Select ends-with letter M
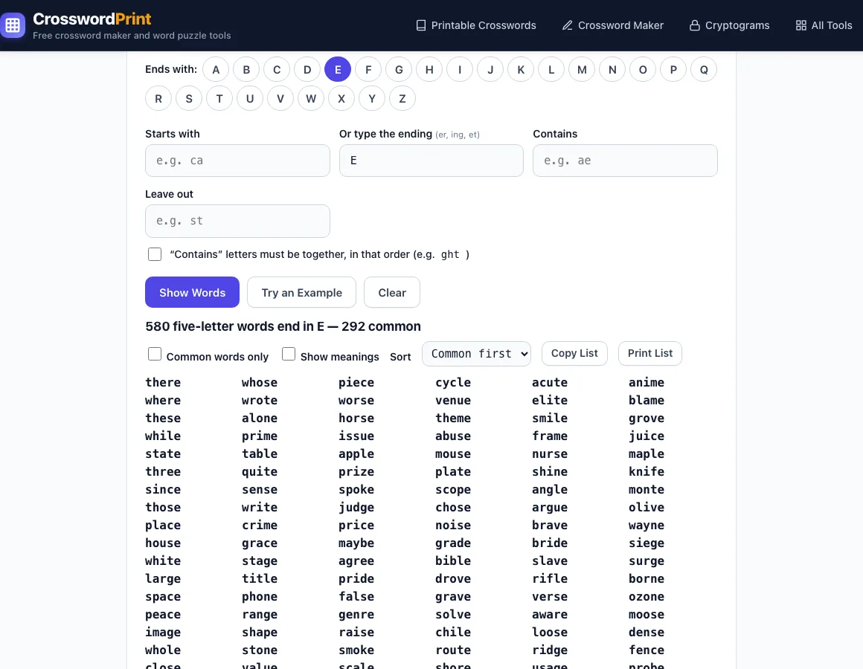Viewport: 863px width, 669px height. point(582,69)
